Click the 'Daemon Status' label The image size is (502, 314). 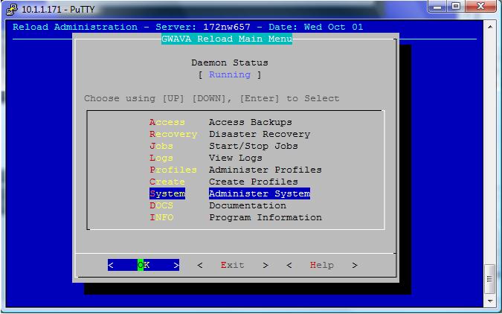click(x=230, y=63)
